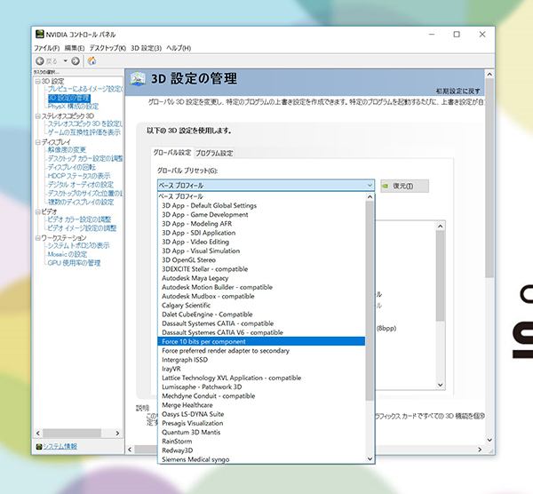
Task: Select PhysX 構成の設定 tree item
Action: point(73,107)
